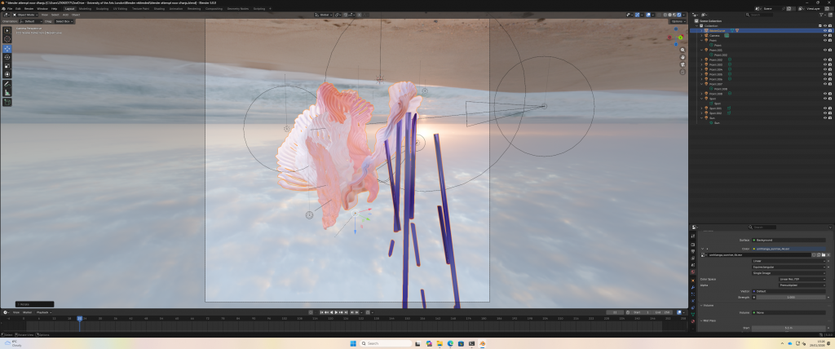Expand the Camera item in the outliner

click(700, 35)
